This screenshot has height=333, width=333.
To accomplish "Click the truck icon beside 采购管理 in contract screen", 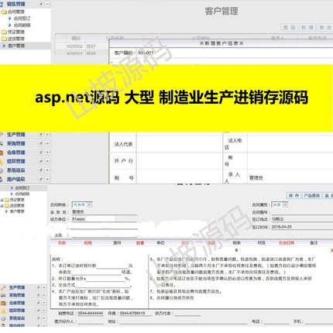I will [x=3, y=295].
